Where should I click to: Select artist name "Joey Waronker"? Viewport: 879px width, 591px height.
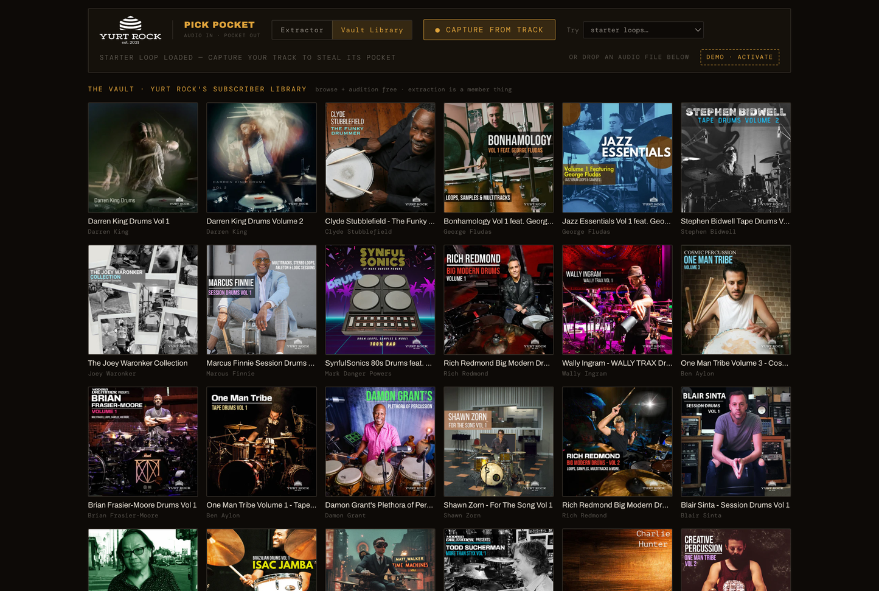[x=112, y=374]
